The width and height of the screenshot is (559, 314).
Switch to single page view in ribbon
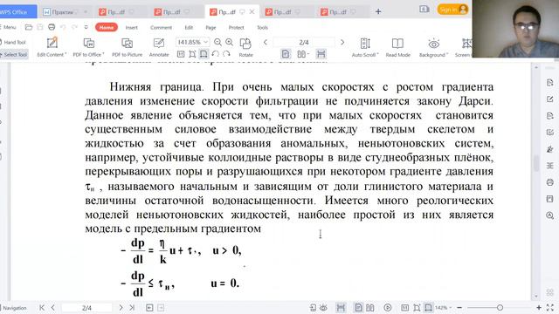286,54
